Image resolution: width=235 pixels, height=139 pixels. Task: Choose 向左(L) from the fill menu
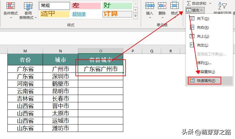pos(209,45)
